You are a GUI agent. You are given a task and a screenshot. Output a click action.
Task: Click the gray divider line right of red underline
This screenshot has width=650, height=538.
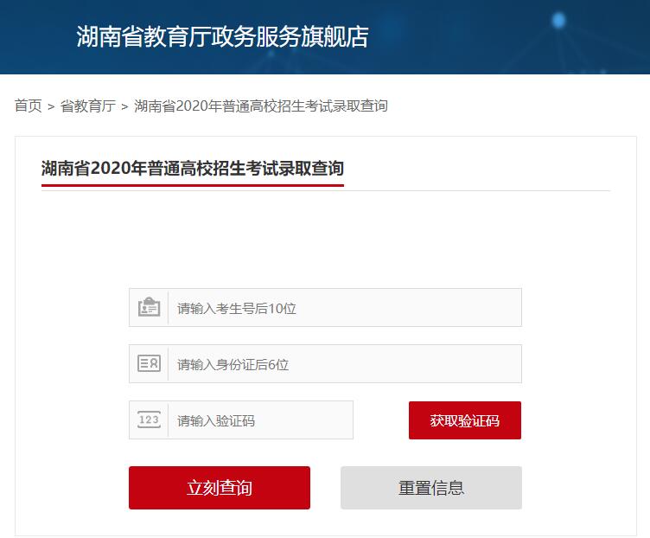[477, 191]
